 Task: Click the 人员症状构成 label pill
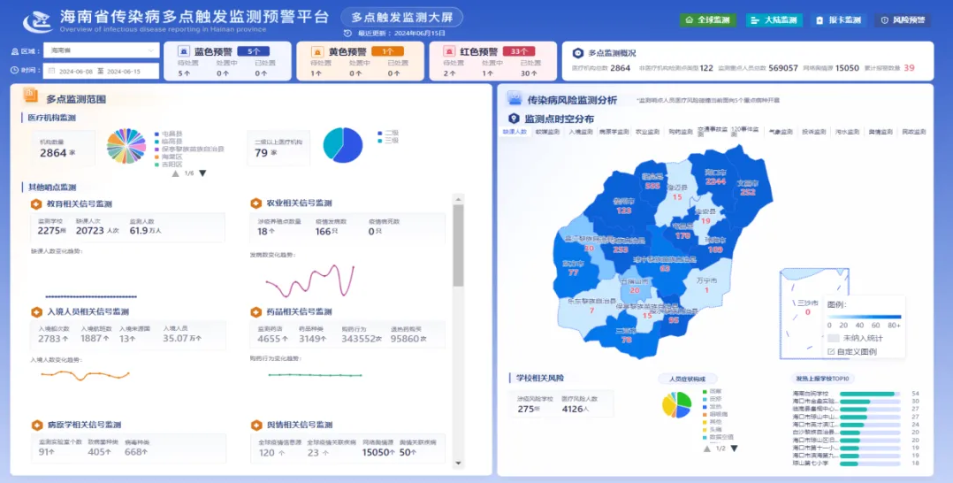point(688,379)
